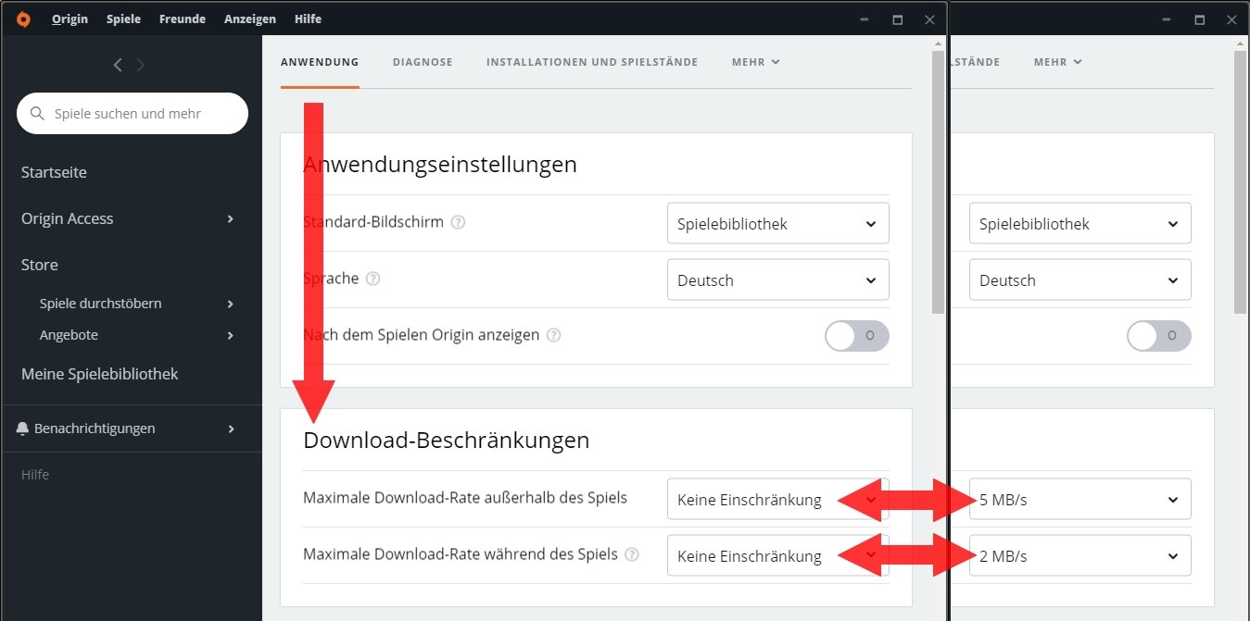Go forward with the right navigation arrow
This screenshot has height=621, width=1250.
[141, 65]
